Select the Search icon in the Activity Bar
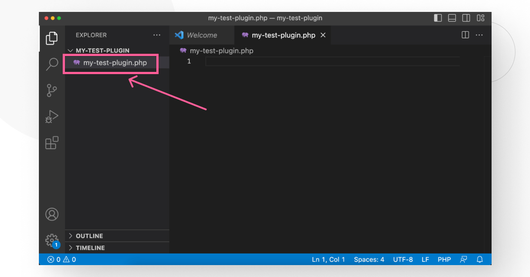530x277 pixels. coord(52,64)
